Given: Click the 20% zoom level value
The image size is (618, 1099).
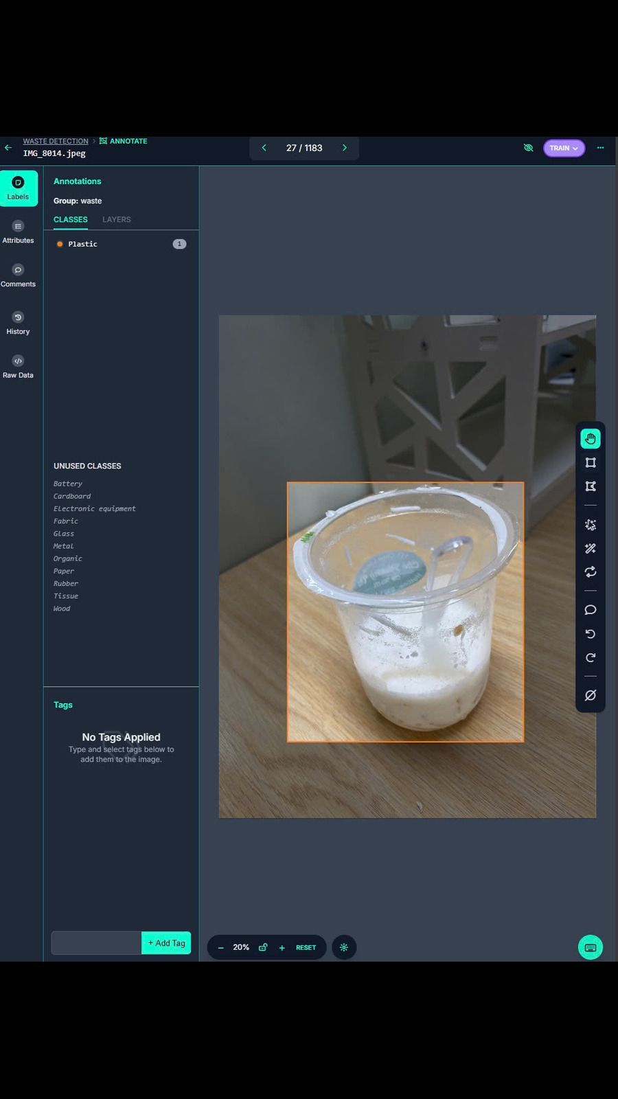Looking at the screenshot, I should (x=241, y=947).
